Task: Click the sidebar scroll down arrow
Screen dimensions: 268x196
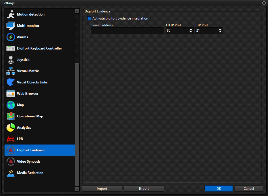Action: point(77,189)
